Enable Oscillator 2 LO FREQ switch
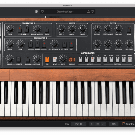The image size is (135, 135). [64, 45]
